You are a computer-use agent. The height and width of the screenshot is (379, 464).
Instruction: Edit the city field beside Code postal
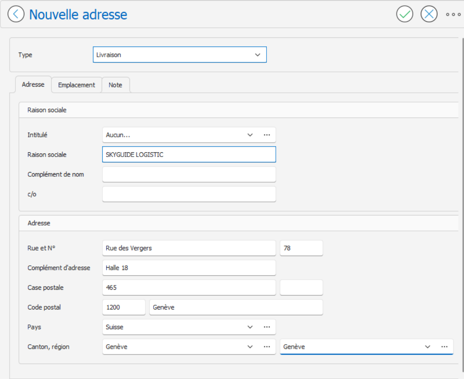click(x=236, y=307)
